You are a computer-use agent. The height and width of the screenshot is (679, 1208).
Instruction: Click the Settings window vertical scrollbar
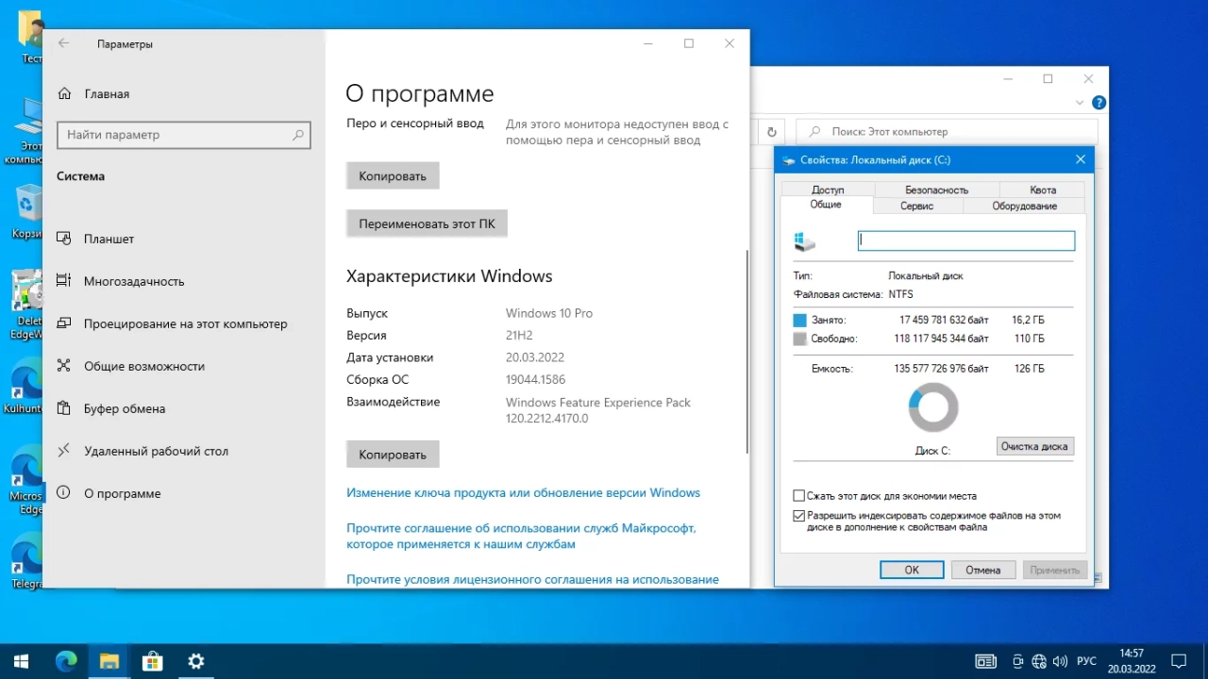pyautogui.click(x=747, y=351)
